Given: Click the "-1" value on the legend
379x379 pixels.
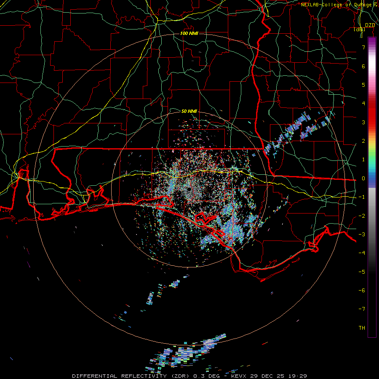Looking at the screenshot, I should (362, 197).
